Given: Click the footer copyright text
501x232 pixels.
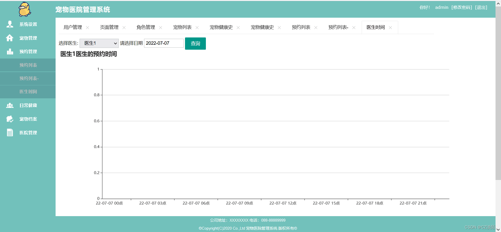Looking at the screenshot, I should click(x=248, y=228).
